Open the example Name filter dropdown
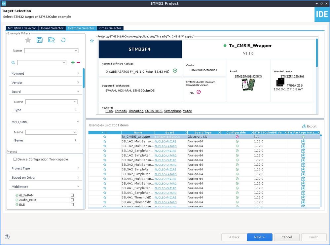The image size is (330, 245). (x=76, y=51)
